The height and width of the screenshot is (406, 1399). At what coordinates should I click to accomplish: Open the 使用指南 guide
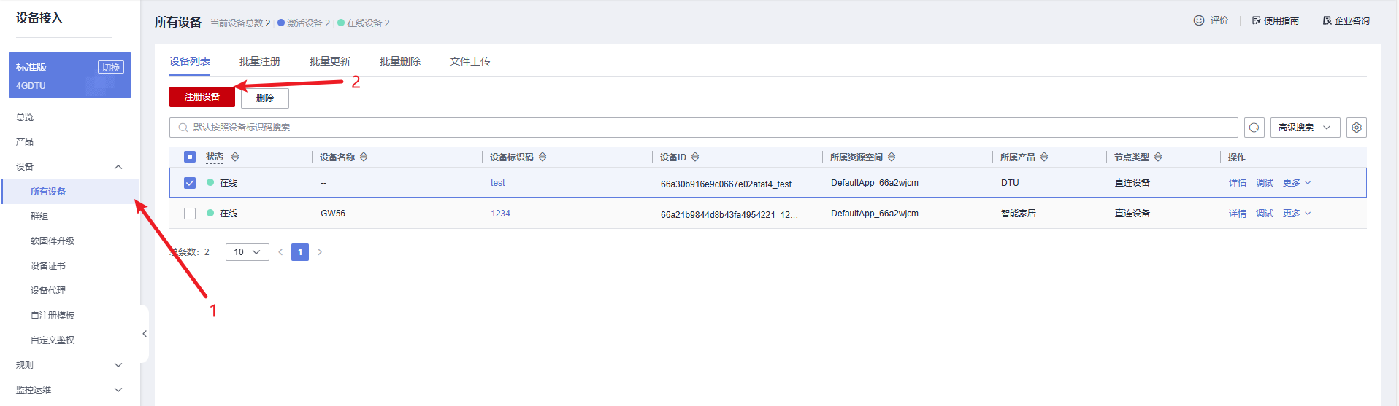[x=1276, y=21]
